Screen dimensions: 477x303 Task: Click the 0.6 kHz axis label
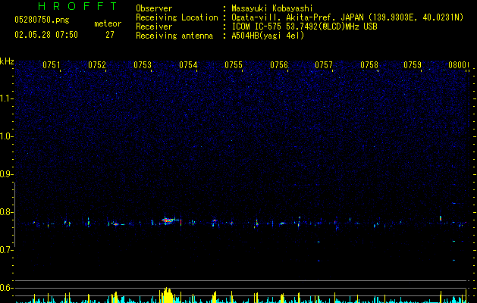[x=7, y=288]
